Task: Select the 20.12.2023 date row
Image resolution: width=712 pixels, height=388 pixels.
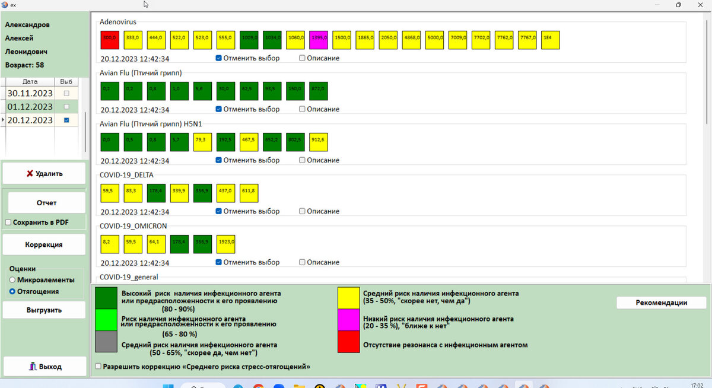Action: 40,120
